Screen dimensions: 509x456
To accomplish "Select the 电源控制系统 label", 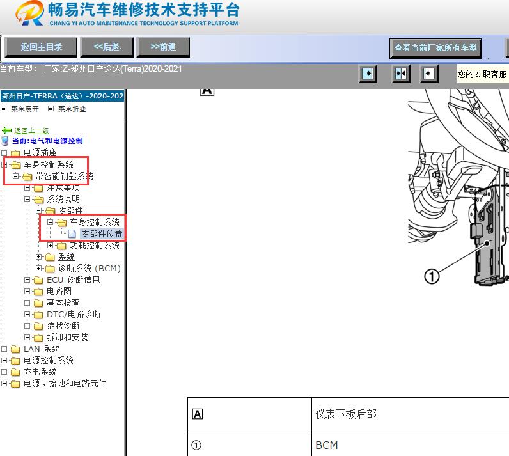I will coord(49,360).
